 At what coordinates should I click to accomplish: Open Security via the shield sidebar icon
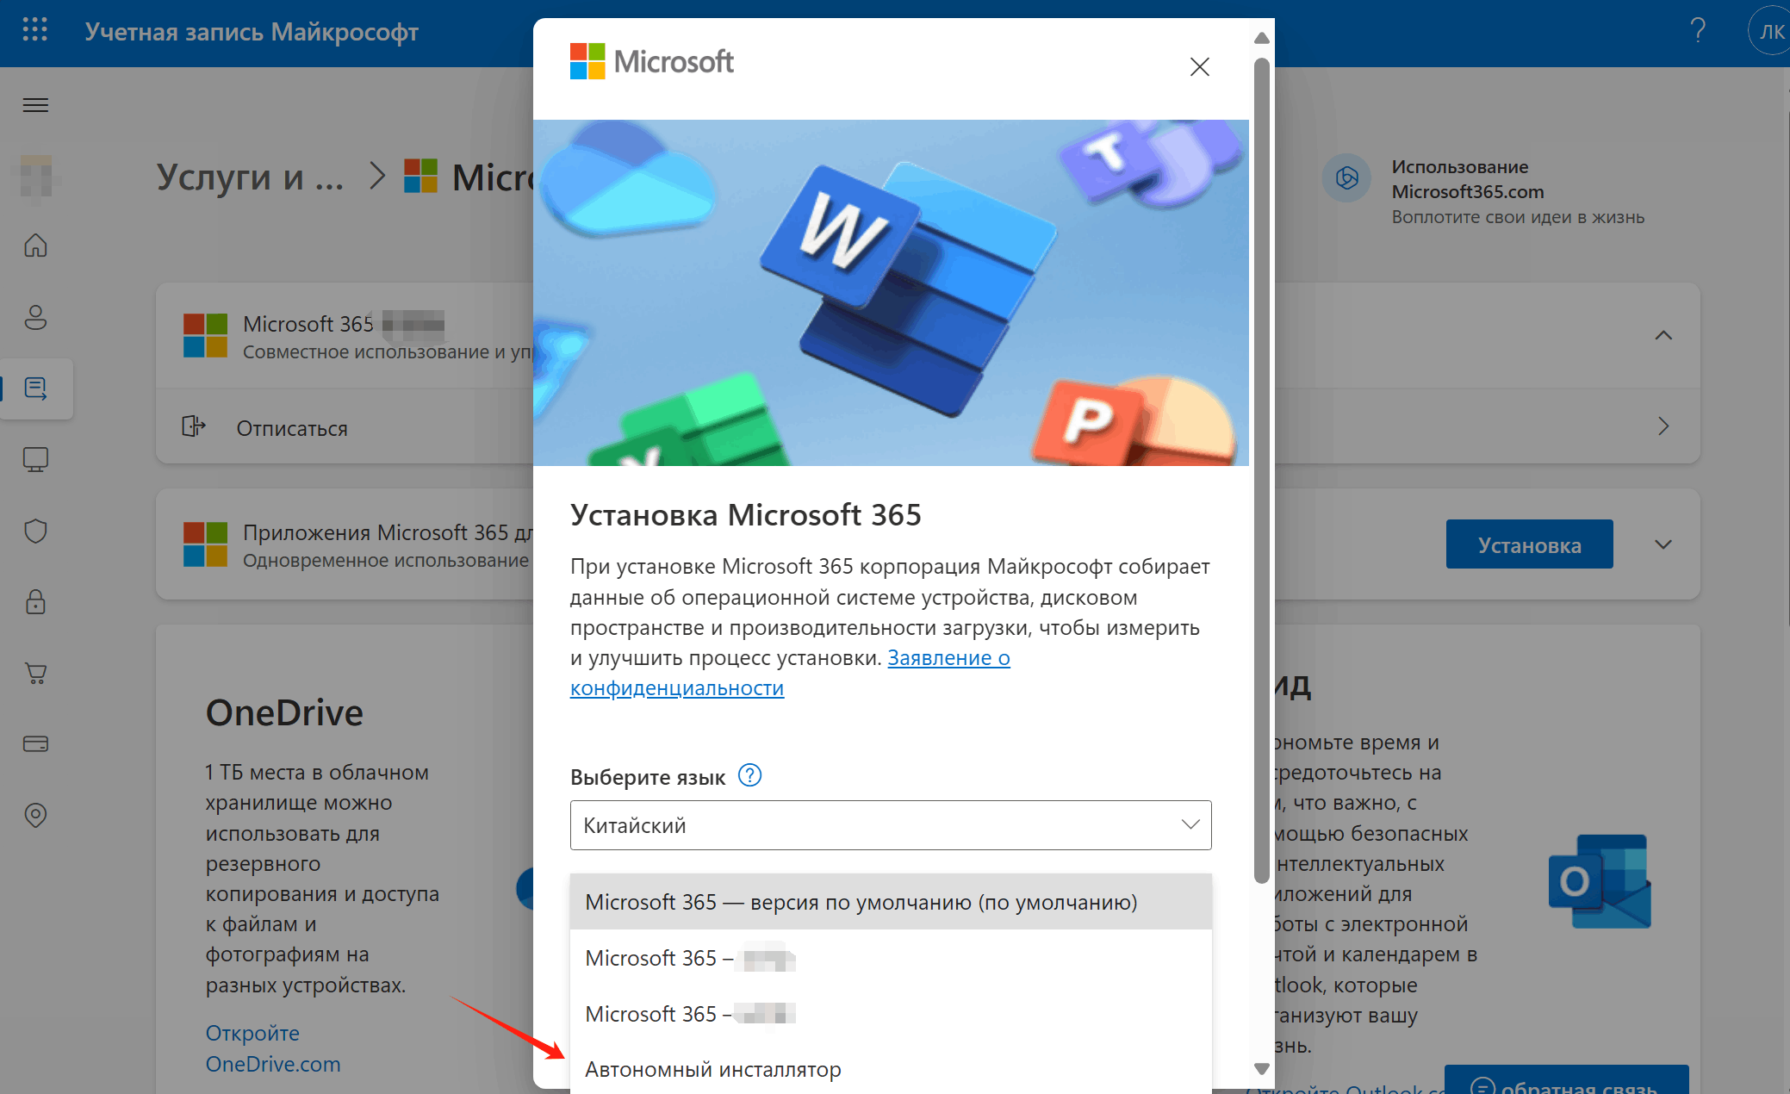pyautogui.click(x=35, y=531)
